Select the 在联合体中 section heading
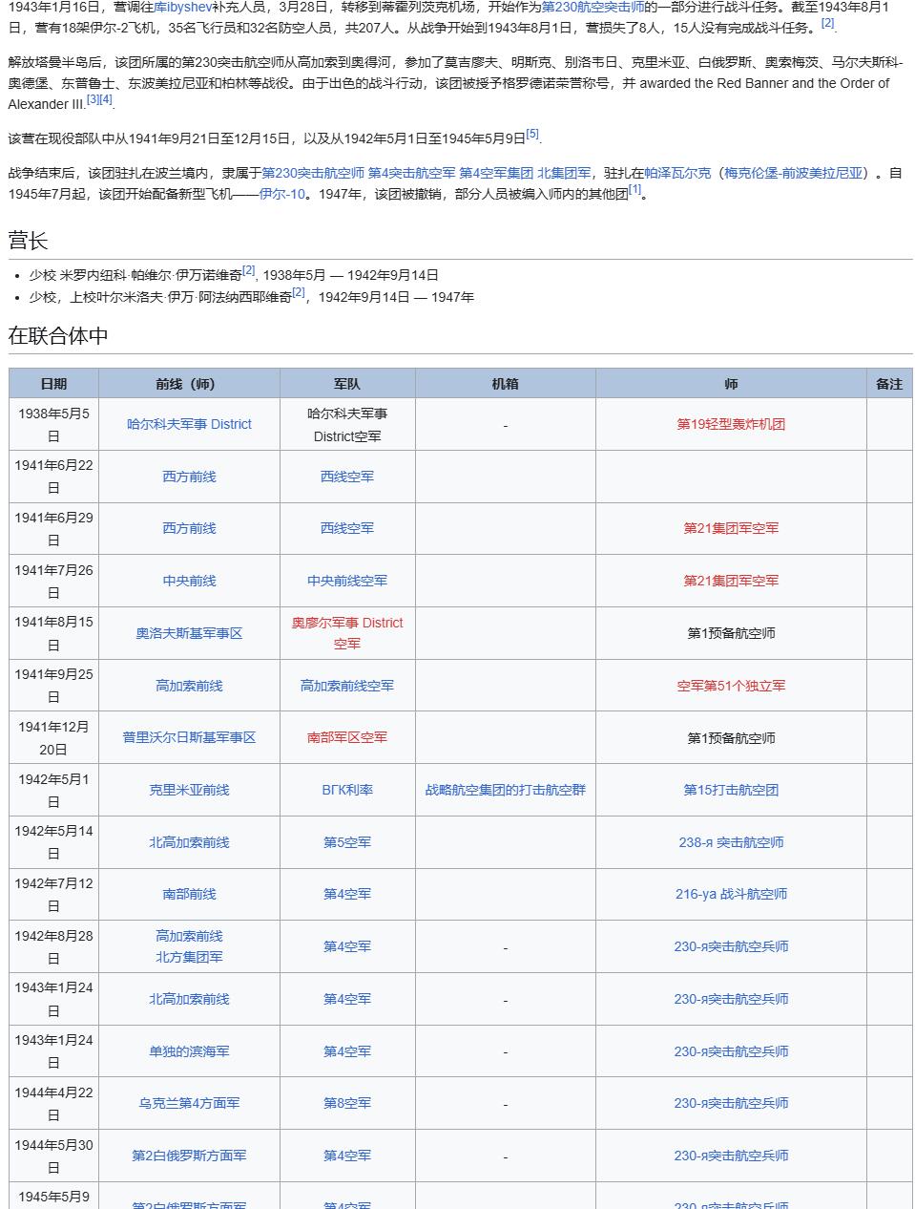 click(58, 335)
